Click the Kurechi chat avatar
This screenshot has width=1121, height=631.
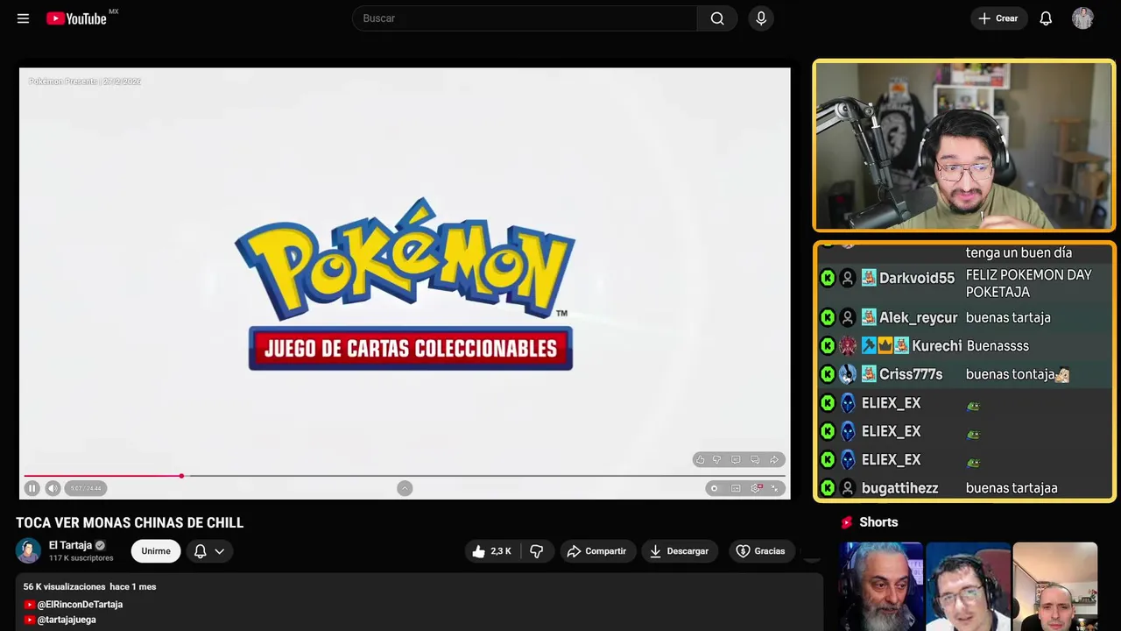click(848, 346)
